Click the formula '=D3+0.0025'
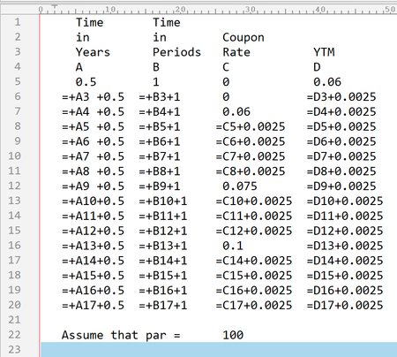 tap(341, 97)
